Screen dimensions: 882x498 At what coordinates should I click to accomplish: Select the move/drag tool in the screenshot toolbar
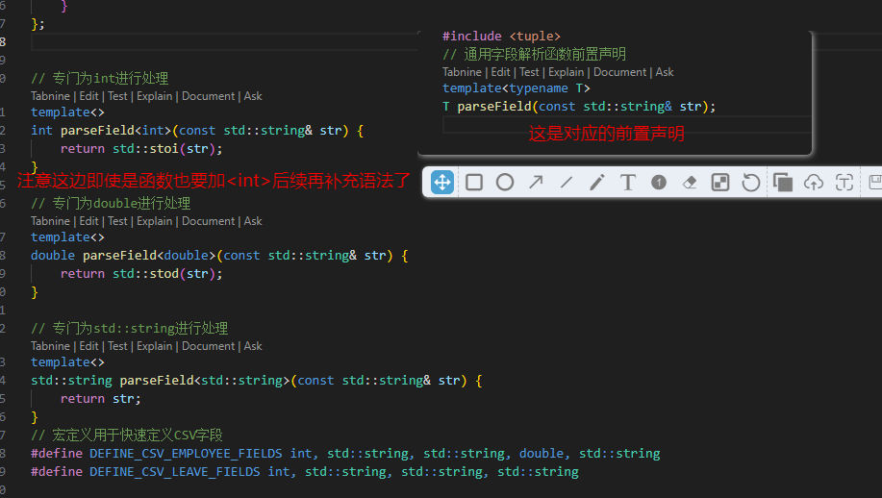click(442, 182)
